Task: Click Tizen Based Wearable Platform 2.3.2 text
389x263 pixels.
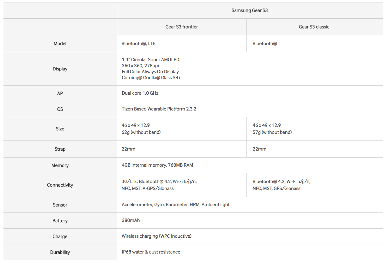Action: 159,109
